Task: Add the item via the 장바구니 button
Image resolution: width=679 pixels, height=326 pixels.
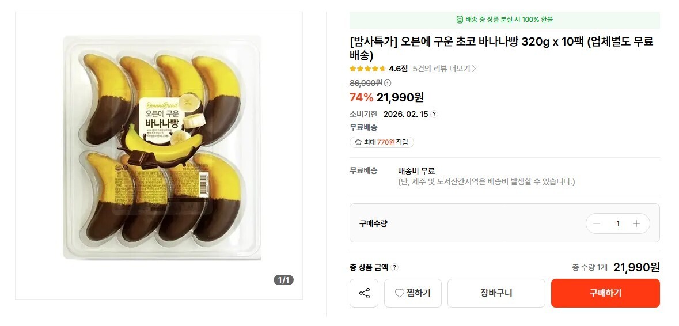Action: click(x=496, y=293)
